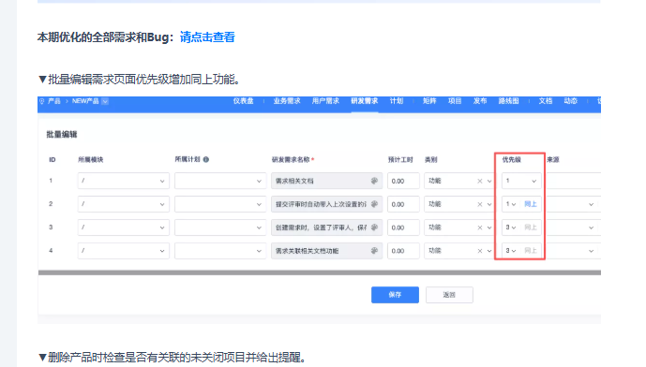
Task: Open color picker in 创建需求时 name field
Action: click(x=374, y=228)
